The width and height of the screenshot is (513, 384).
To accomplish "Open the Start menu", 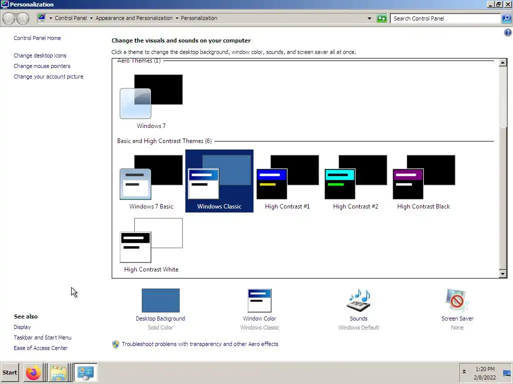I will (x=10, y=372).
